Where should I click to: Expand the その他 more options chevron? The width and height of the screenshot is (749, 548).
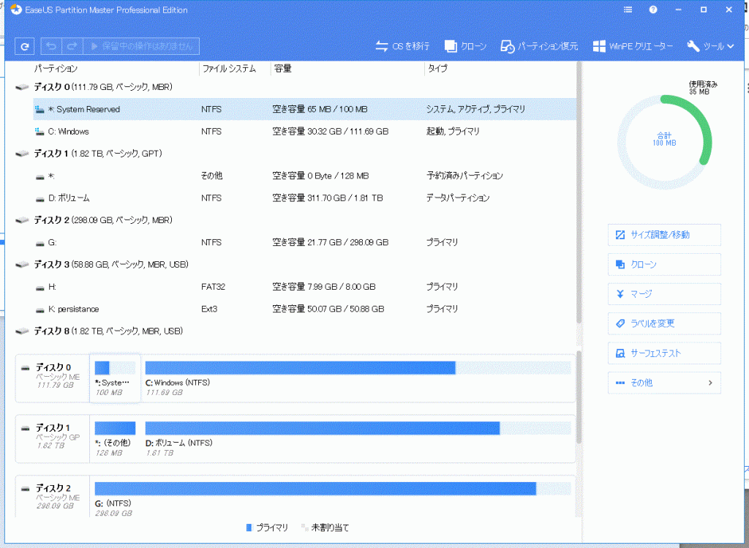coord(710,383)
